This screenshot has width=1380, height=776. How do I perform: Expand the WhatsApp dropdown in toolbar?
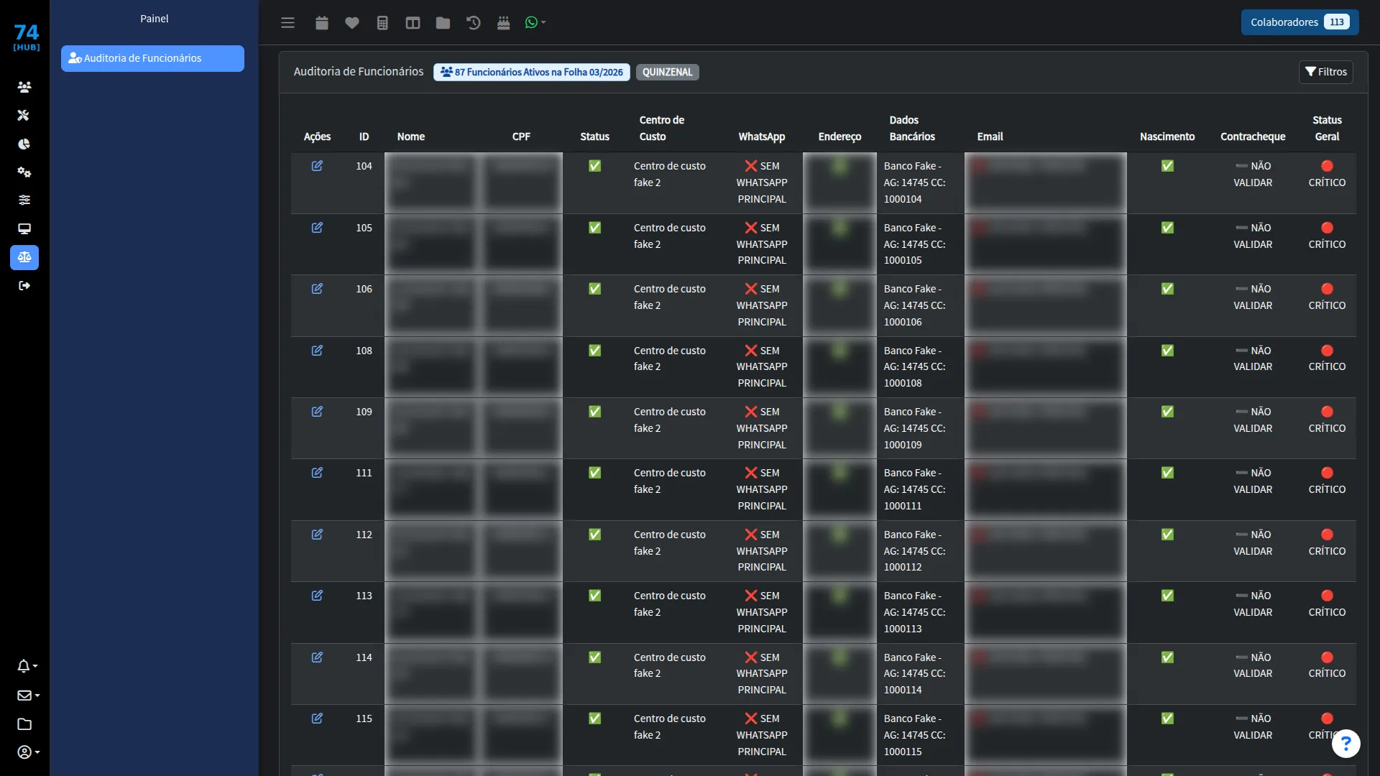coord(535,22)
